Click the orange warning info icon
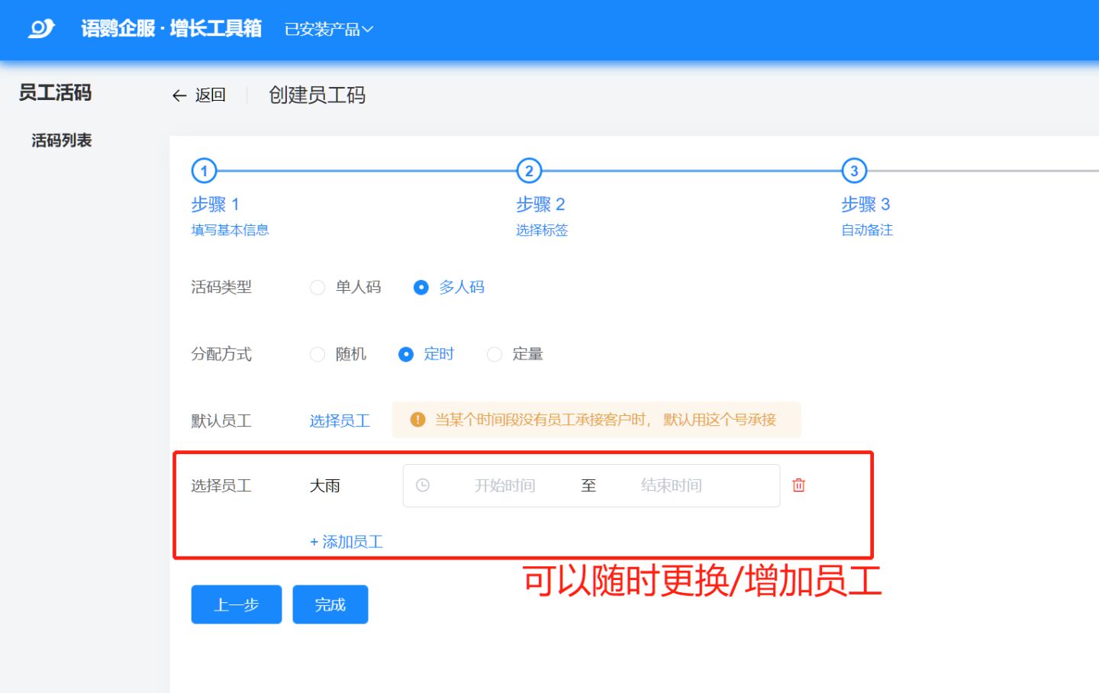Viewport: 1099px width, 693px height. click(417, 420)
